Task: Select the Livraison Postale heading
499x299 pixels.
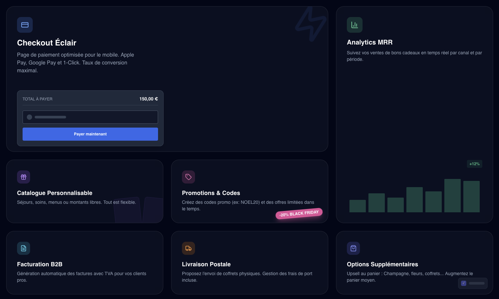Action: (206, 264)
